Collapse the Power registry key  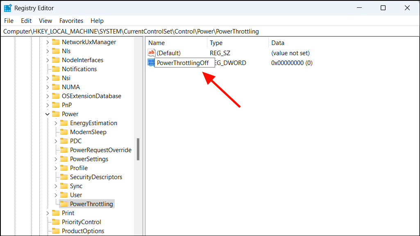(x=47, y=114)
